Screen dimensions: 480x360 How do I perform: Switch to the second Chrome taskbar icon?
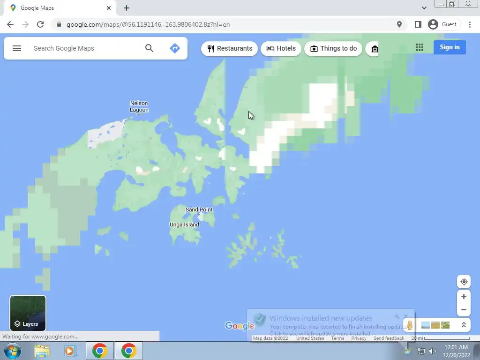click(x=128, y=351)
